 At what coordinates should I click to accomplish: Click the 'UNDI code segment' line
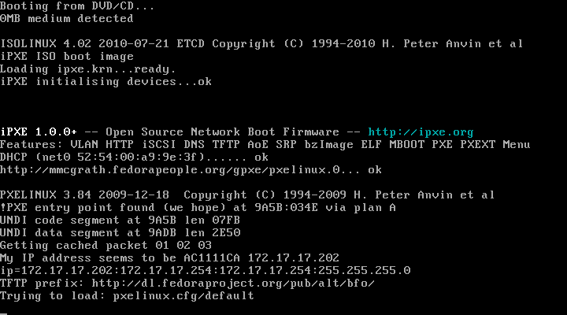(120, 220)
